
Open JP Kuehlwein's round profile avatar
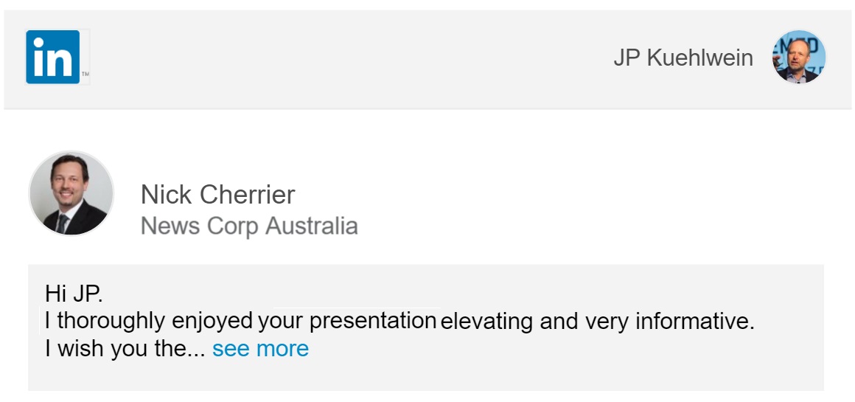point(798,57)
